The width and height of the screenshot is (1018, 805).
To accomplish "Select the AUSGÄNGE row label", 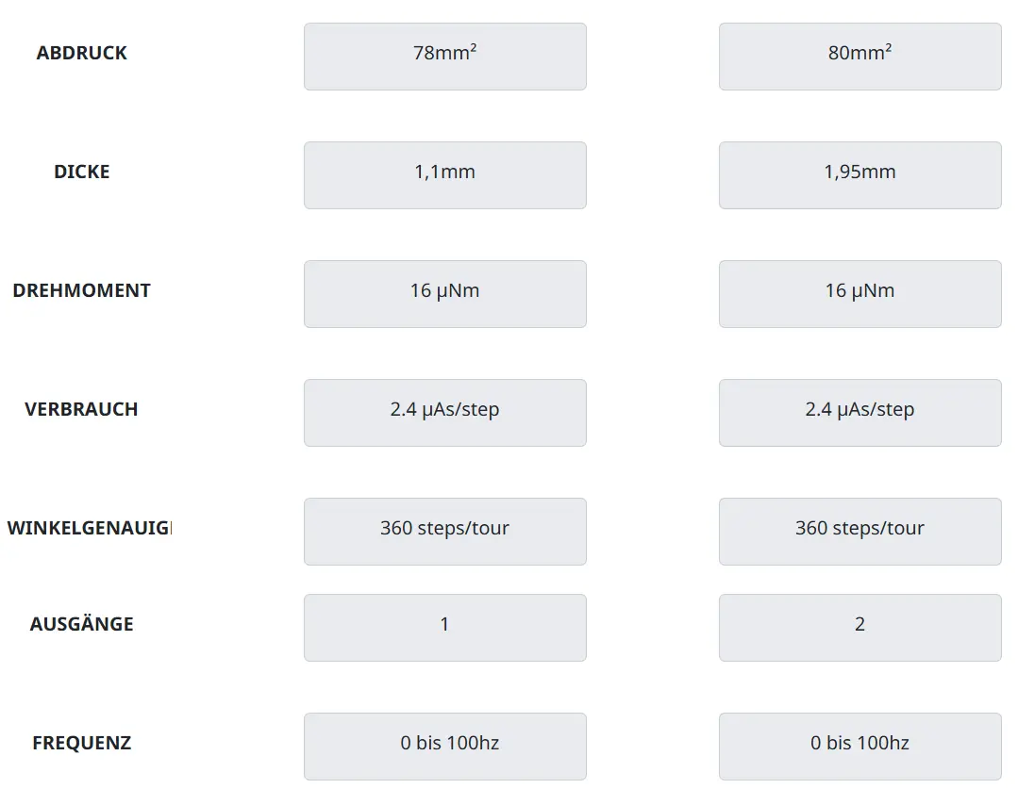I will (x=82, y=624).
